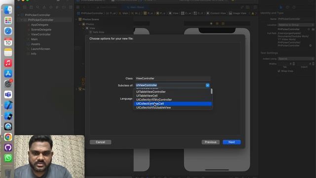Open the Location dropdown in inspector
The height and width of the screenshot is (178, 316).
tap(296, 25)
